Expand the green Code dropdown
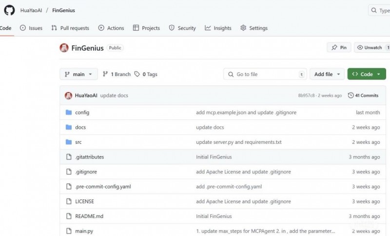Screen dimensions: 390x236 367,74
